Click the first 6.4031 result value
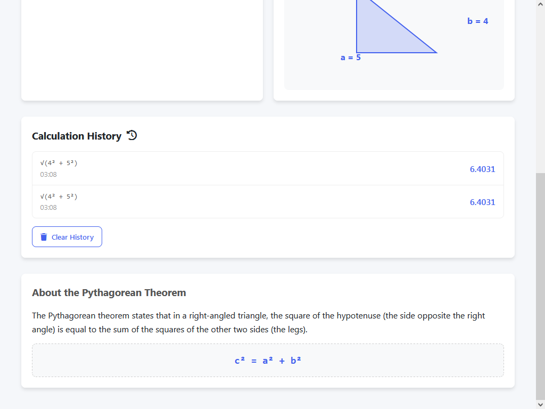 coord(482,169)
